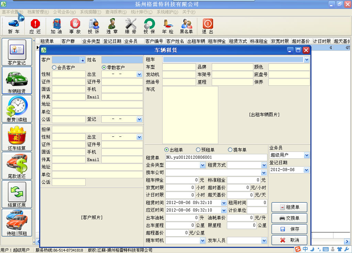This screenshot has width=352, height=253.
Task: Open 缴费|续租 clock sidebar icon
Action: (17, 109)
